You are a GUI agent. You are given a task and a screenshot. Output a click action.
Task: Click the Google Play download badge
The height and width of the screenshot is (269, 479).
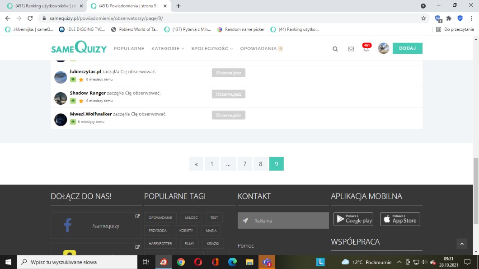point(353,219)
